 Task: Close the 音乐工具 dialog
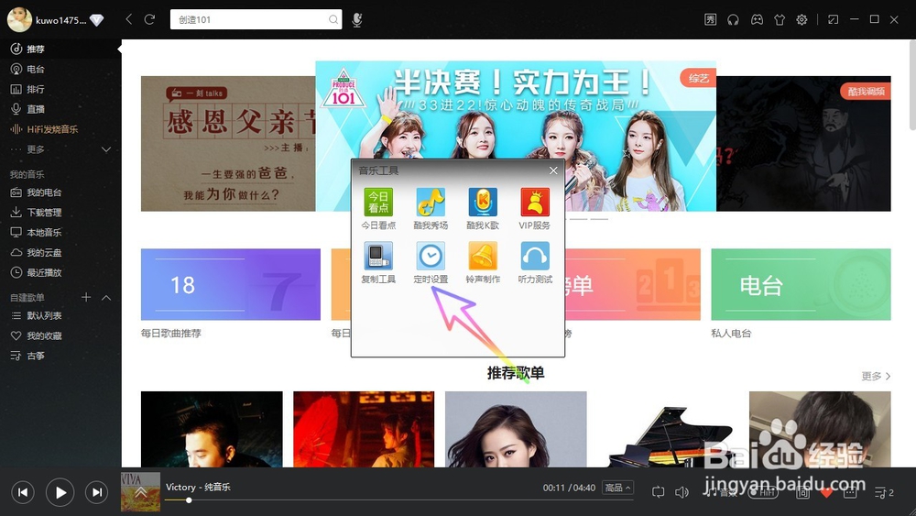tap(553, 170)
